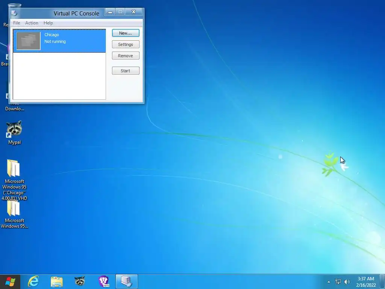Show hidden system tray icons
The image size is (385, 289).
point(329,282)
